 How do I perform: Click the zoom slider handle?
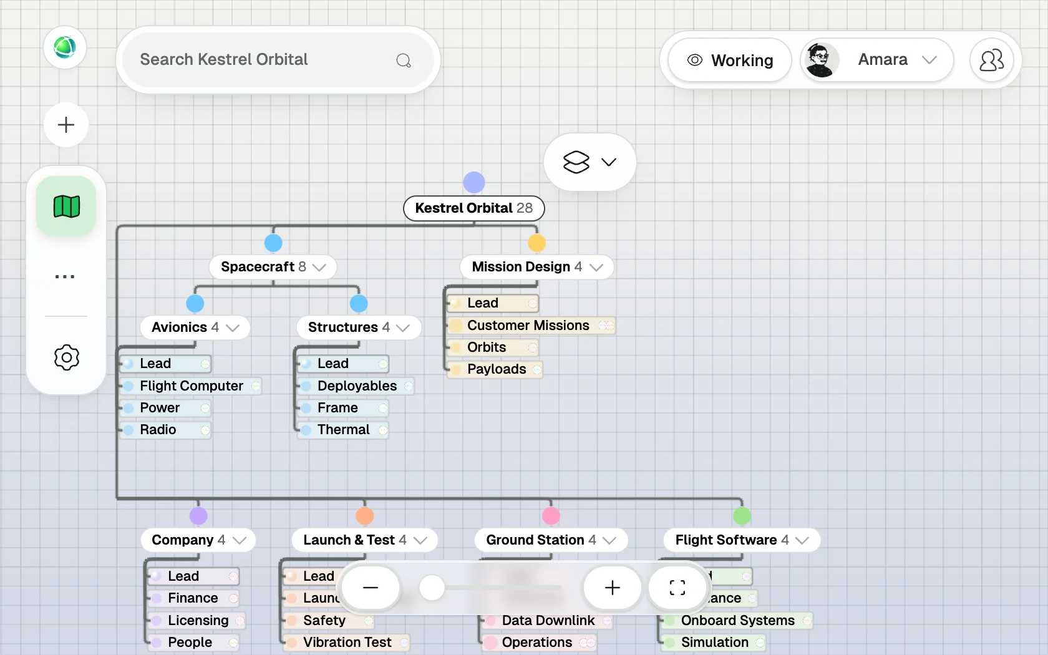(432, 588)
